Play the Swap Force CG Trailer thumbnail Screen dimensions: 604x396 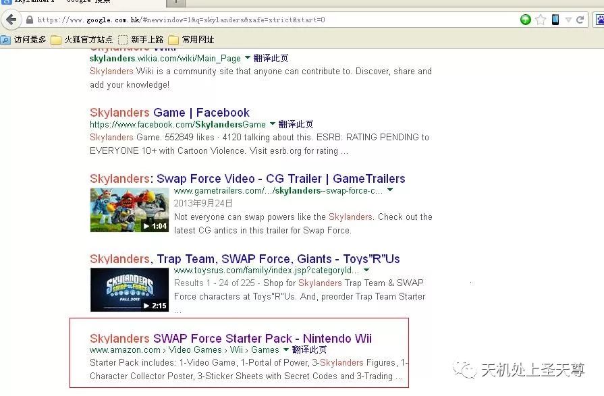tap(130, 210)
